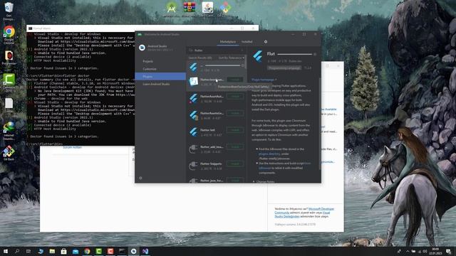Screen dimensions: 456x256
Task: Switch to the Installed tab
Action: pyautogui.click(x=247, y=42)
